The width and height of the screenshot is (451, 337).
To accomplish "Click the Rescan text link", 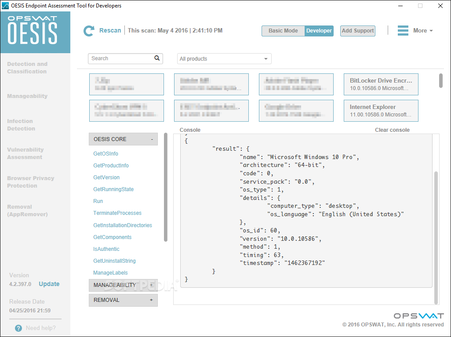I will (x=110, y=30).
